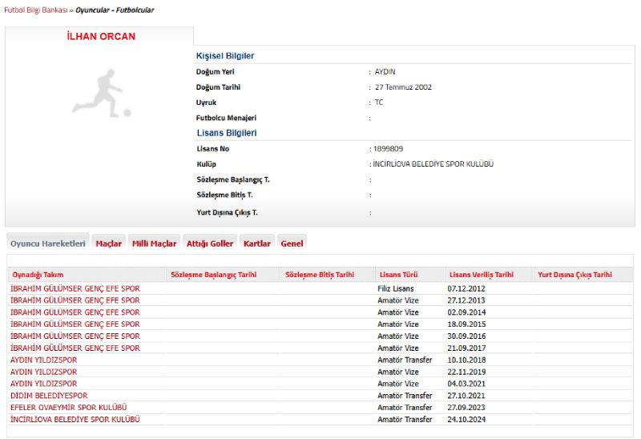The height and width of the screenshot is (439, 641).
Task: Click the Amatör Vize cell dated 22.11.2019
Action: tap(398, 372)
